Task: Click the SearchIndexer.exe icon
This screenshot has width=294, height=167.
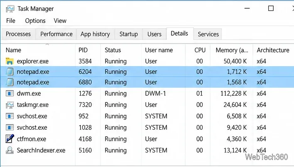Action: pyautogui.click(x=10, y=150)
